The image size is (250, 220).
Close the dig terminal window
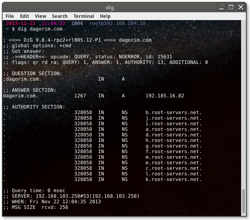(x=241, y=7)
